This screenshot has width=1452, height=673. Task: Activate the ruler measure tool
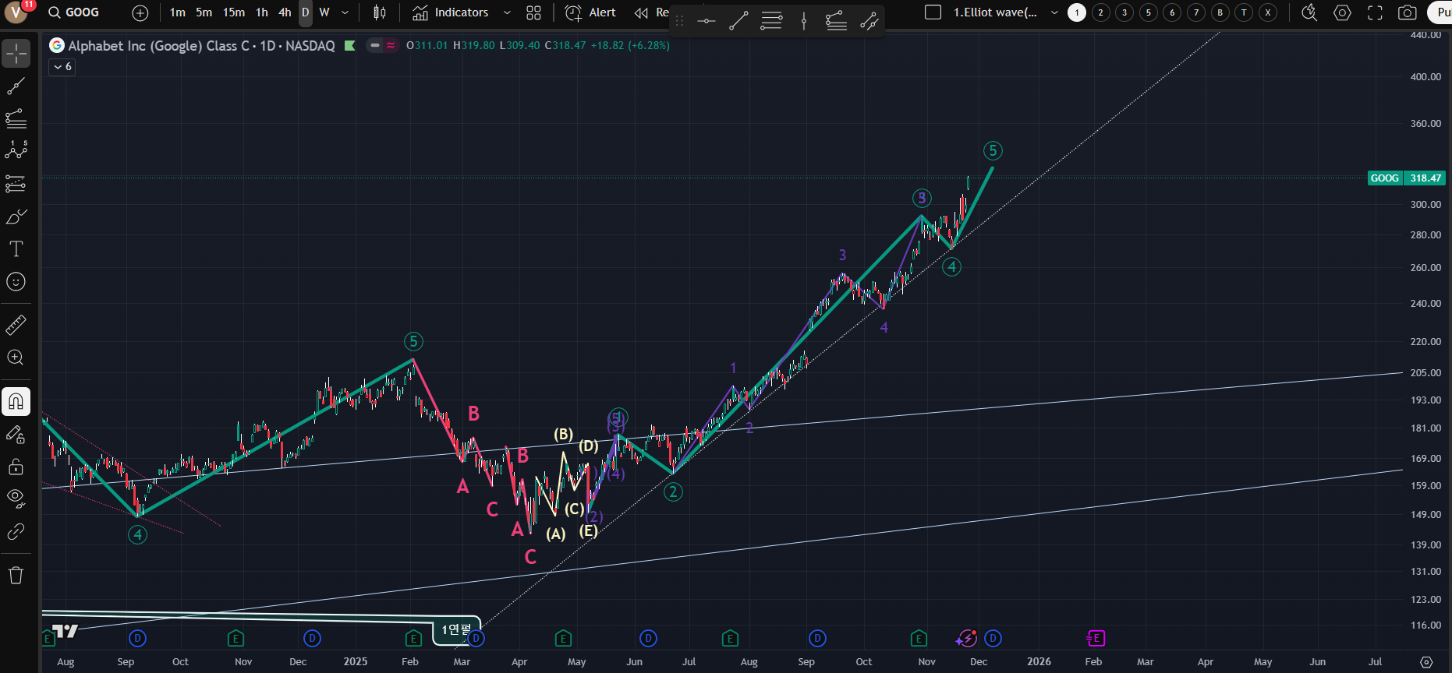point(16,325)
